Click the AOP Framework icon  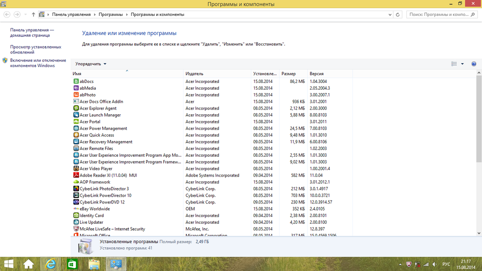76,182
